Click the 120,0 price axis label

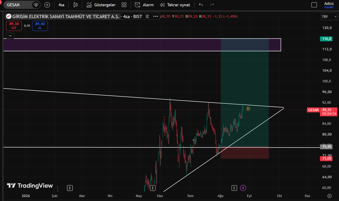[x=327, y=28]
